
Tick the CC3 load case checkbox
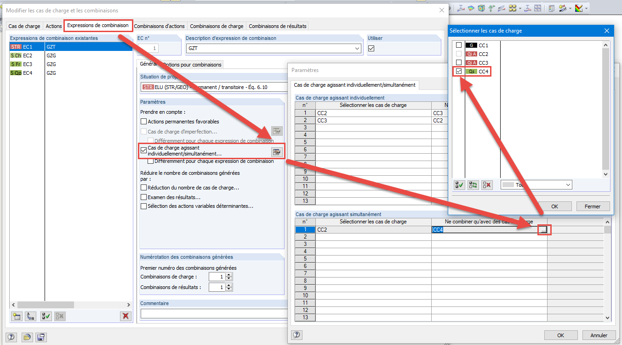(458, 62)
